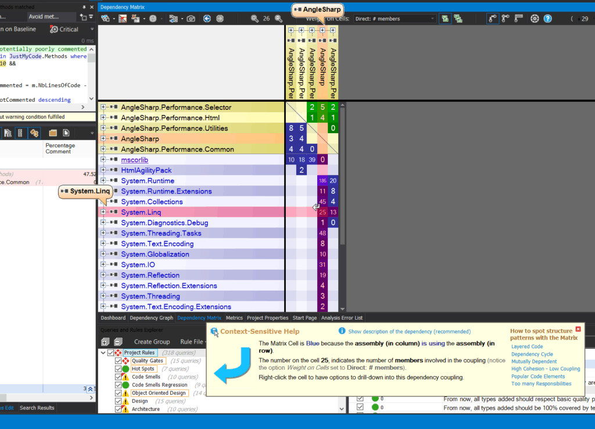
Task: Click the second green hierarchy icon
Action: 458,19
